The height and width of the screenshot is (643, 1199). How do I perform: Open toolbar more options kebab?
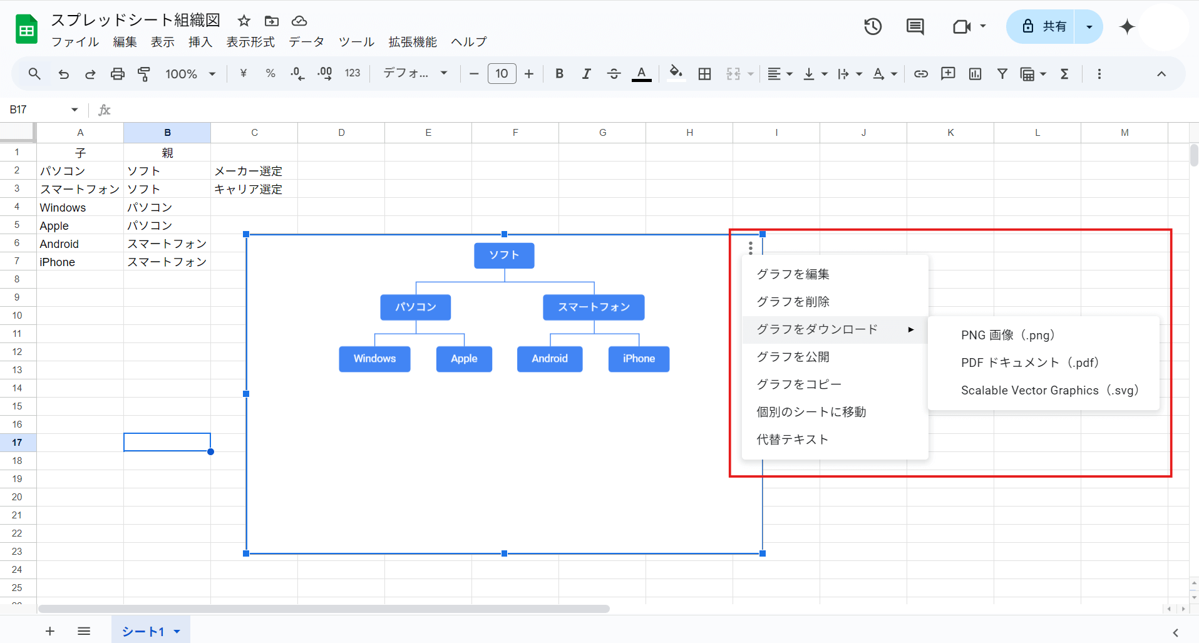[x=1099, y=74]
